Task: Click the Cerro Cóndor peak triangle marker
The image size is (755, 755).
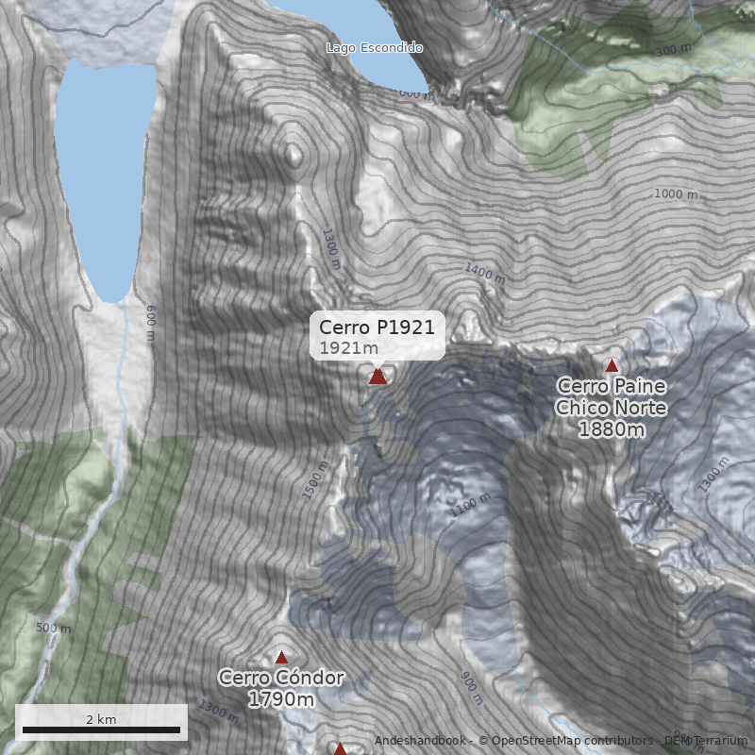Action: point(281,657)
